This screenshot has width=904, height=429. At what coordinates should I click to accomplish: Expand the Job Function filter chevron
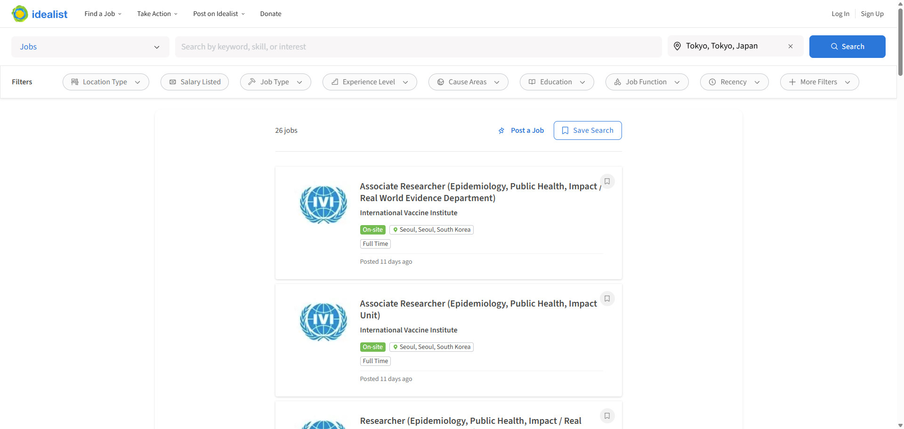(x=677, y=82)
